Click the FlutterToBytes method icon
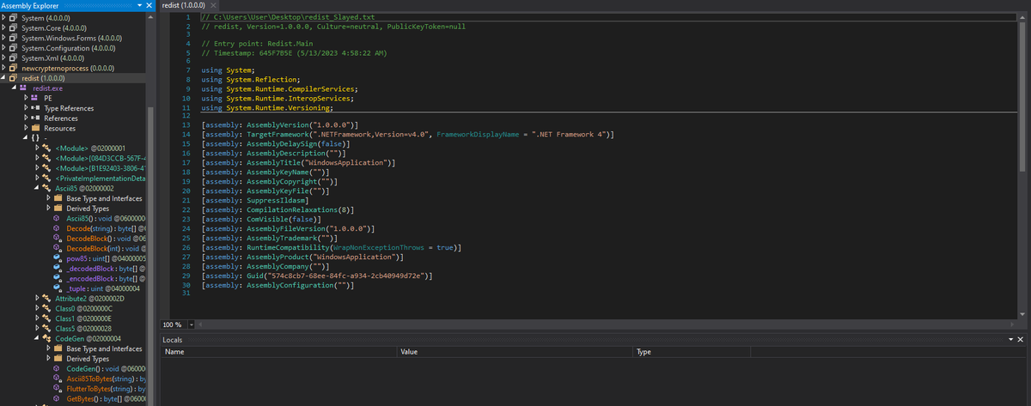 [x=58, y=389]
